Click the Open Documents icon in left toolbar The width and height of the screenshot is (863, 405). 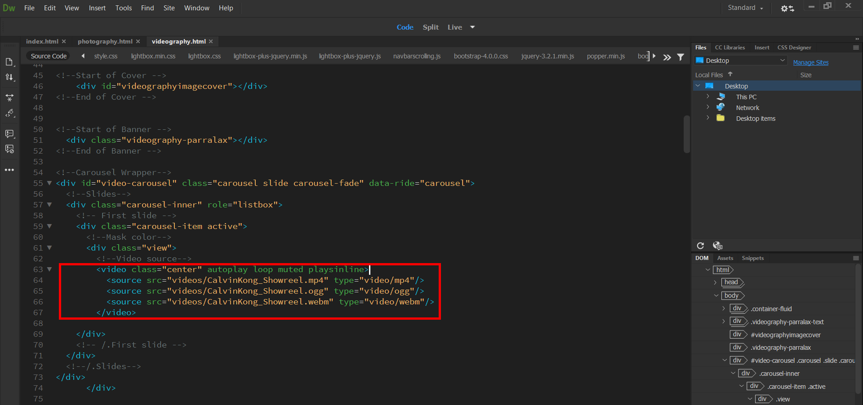coord(9,62)
